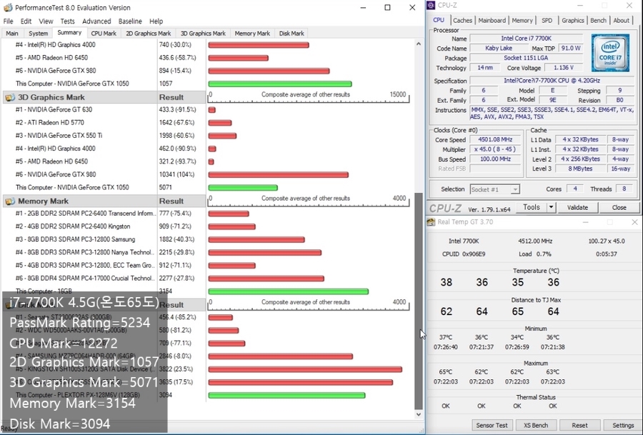Click the Multiplier x 45.0 value field
The height and width of the screenshot is (435, 643).
click(x=495, y=150)
